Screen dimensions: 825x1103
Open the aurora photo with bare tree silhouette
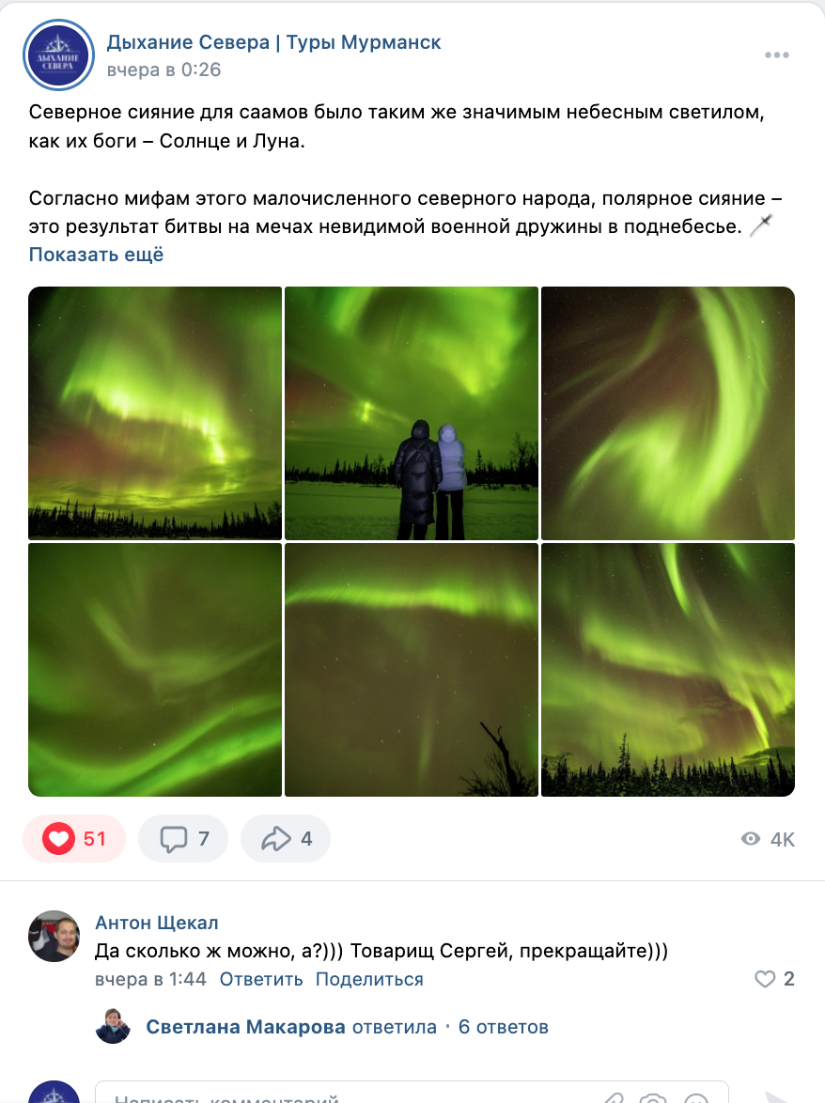(x=412, y=670)
